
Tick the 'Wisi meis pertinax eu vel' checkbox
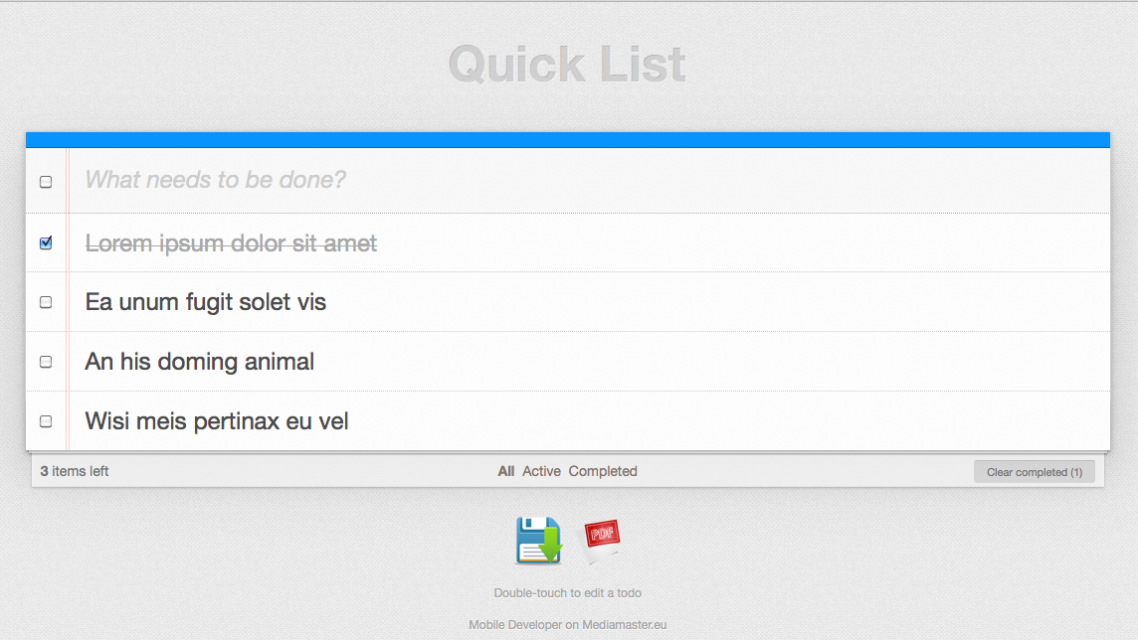(46, 421)
